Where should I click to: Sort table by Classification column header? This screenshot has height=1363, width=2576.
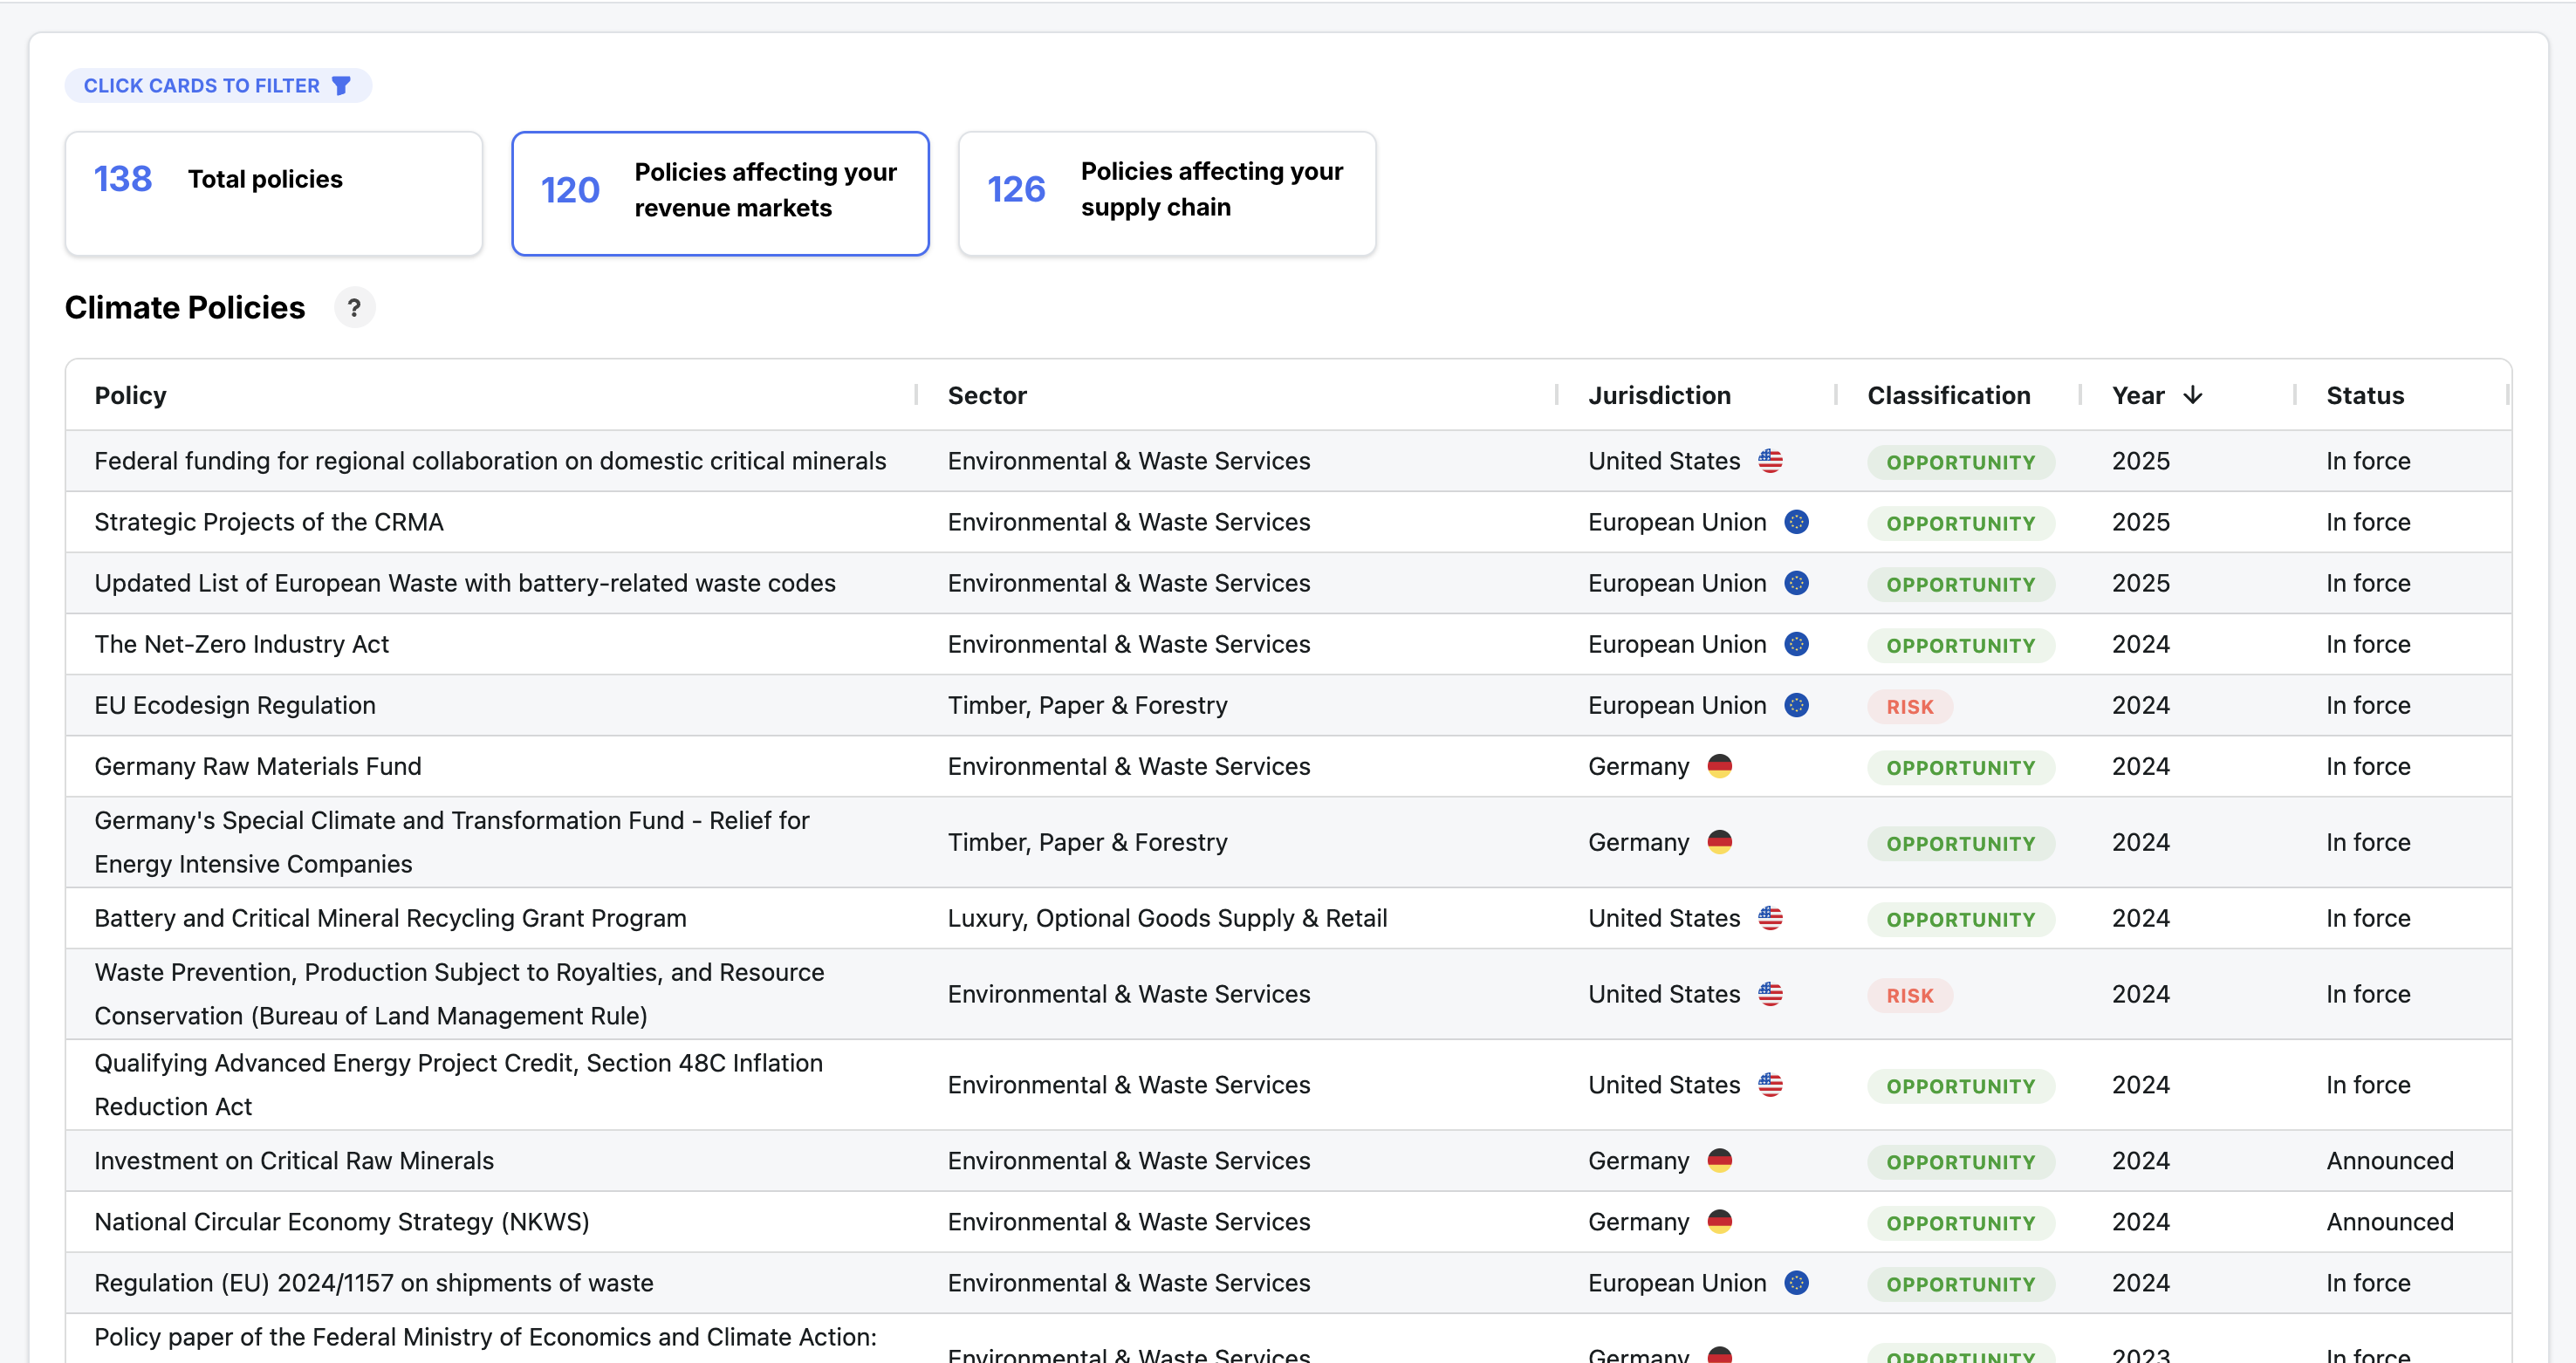click(1948, 395)
